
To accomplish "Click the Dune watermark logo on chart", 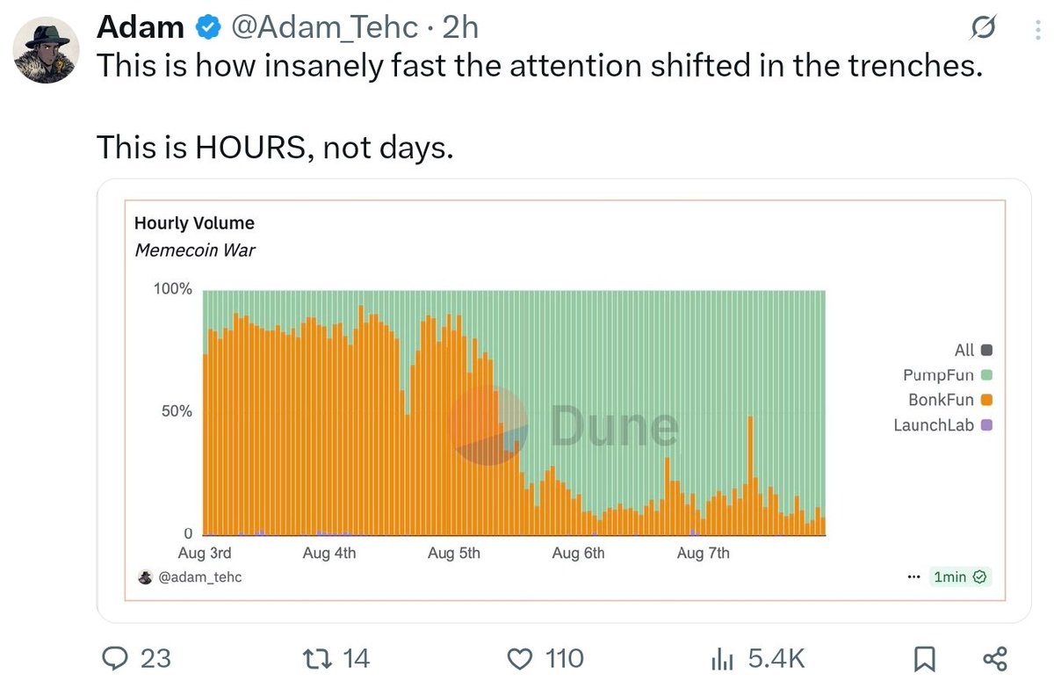I will tap(564, 425).
